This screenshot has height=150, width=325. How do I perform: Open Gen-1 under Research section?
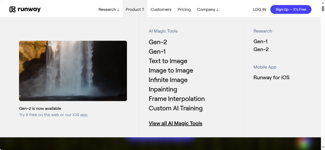(x=260, y=42)
